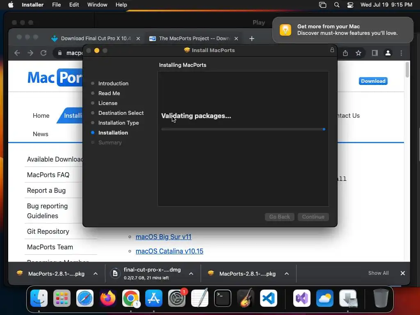Open the Installer app icon in Dock
This screenshot has width=420, height=315.
pos(348,298)
